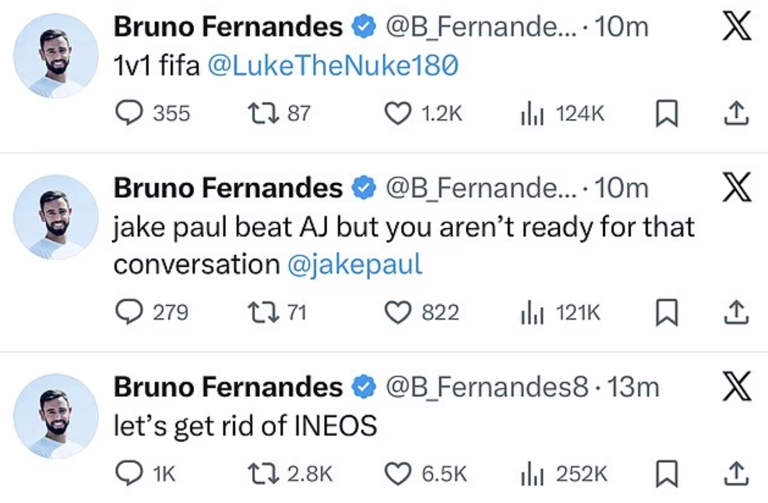
Task: Reply to the jake paul tweet
Action: pyautogui.click(x=130, y=312)
